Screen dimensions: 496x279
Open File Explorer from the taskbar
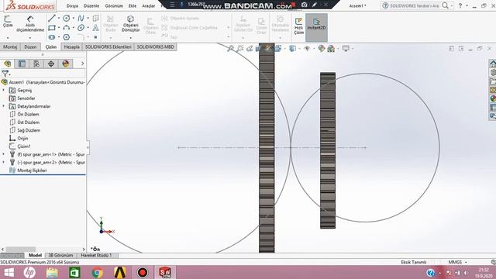52,272
